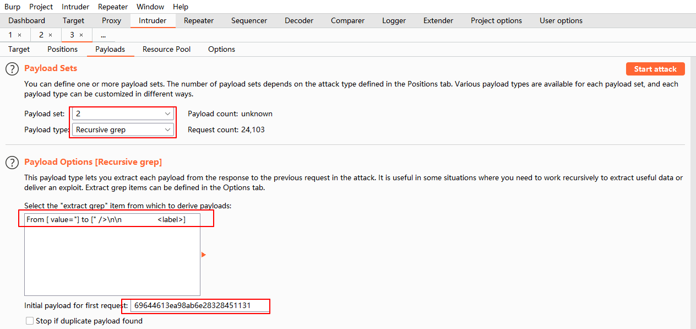Open the Window menu

150,7
